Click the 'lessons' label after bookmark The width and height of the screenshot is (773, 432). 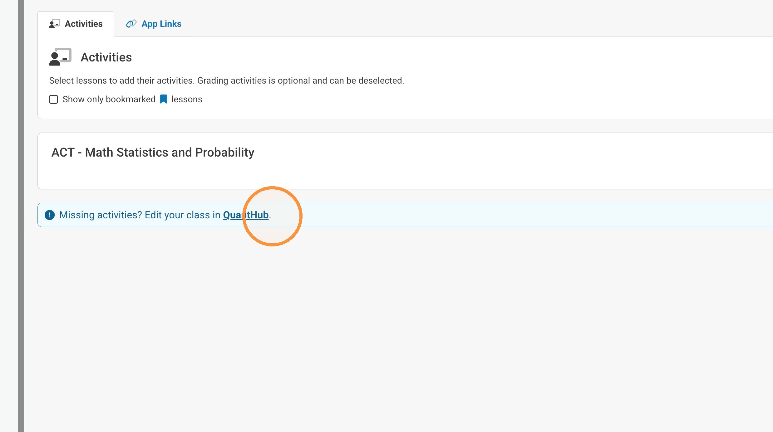click(187, 99)
